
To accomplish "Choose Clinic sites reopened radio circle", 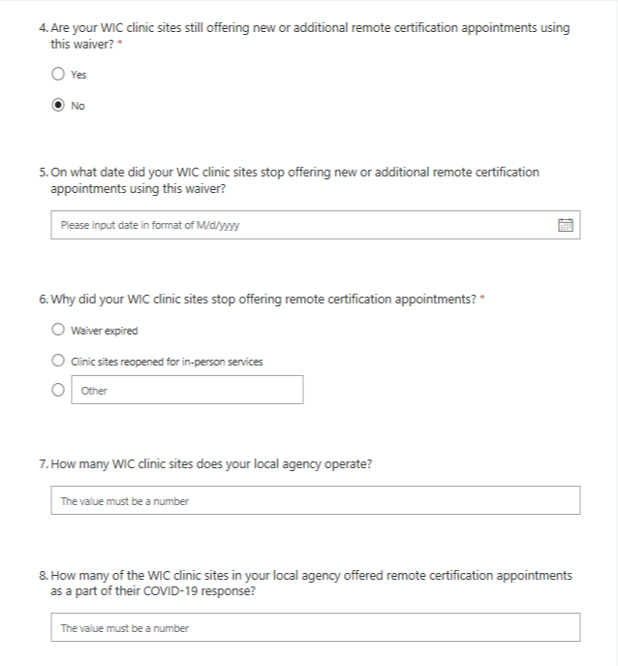I will pos(58,362).
